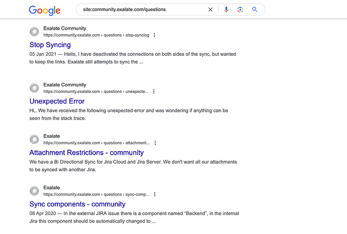347x234 pixels.
Task: Click the questions › unexpecte... breadcrumb URL
Action: click(x=96, y=91)
